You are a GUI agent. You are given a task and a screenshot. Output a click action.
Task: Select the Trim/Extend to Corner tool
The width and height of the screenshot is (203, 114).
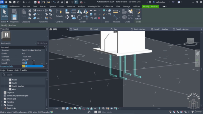pos(86,17)
